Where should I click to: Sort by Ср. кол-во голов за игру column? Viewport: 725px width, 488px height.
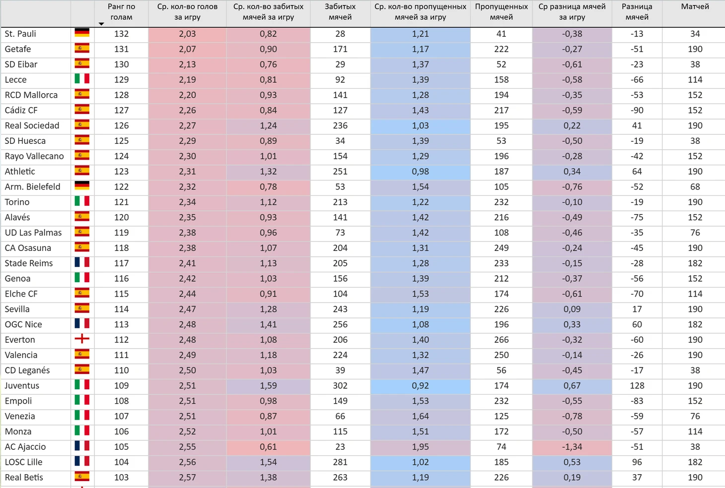click(187, 12)
